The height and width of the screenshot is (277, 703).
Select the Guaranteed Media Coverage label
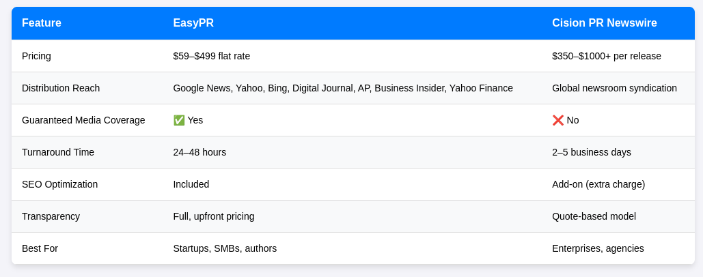tap(83, 120)
